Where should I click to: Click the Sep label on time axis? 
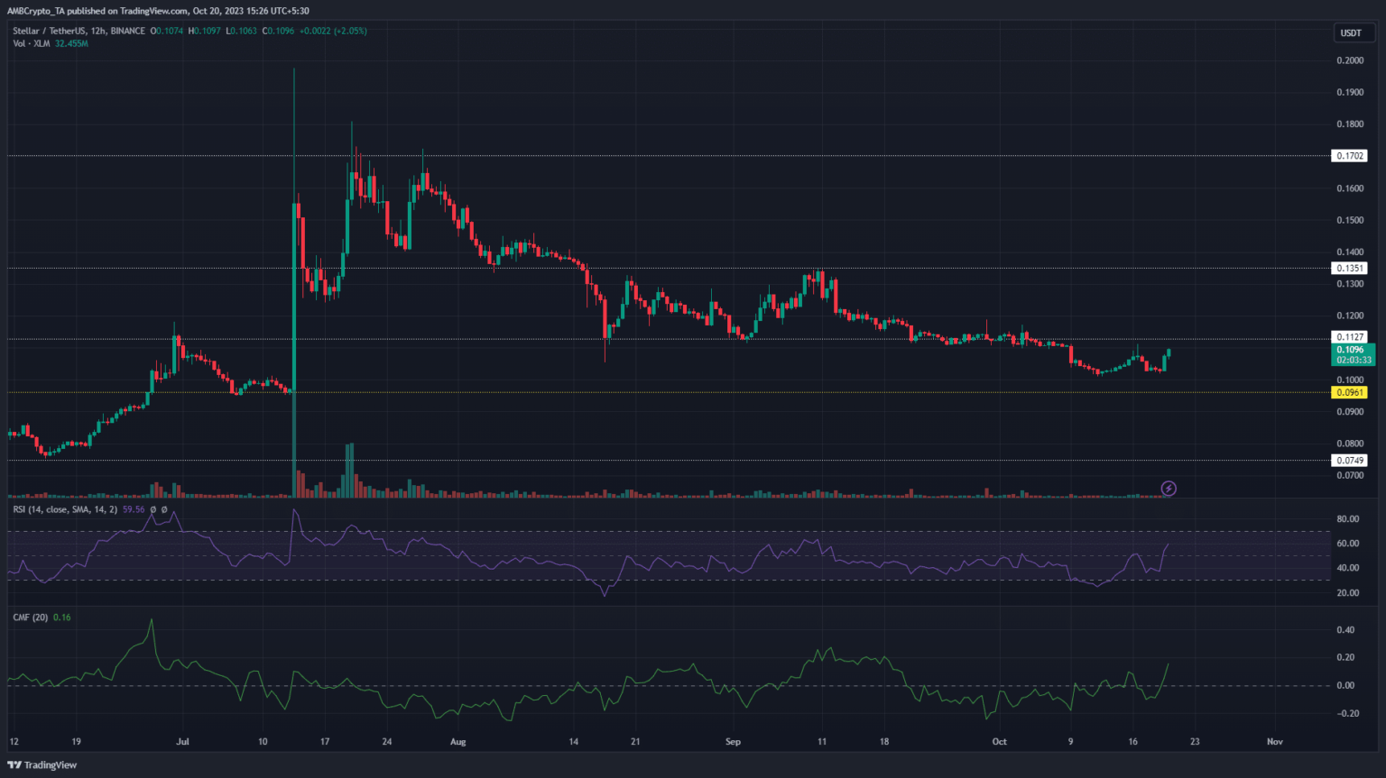coord(733,742)
